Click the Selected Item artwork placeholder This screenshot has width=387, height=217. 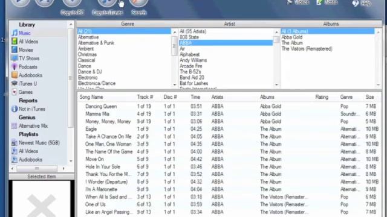[x=42, y=199]
